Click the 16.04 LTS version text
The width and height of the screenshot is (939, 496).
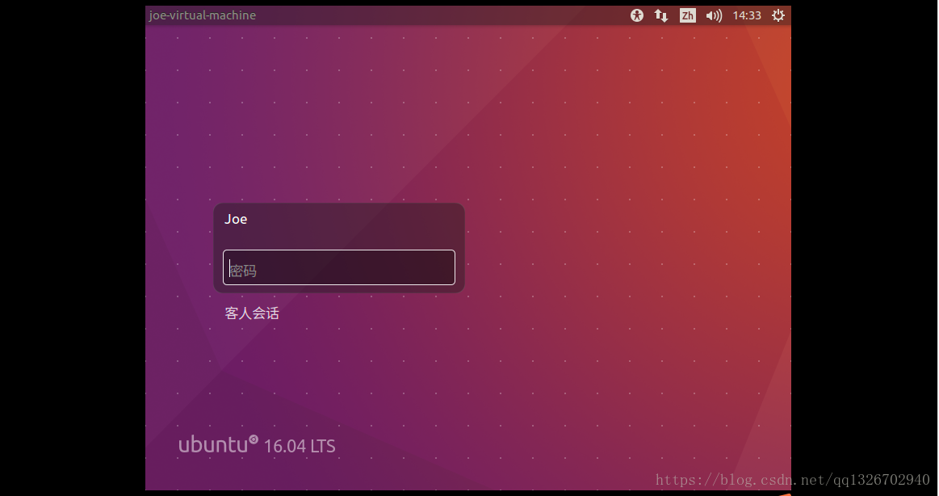[300, 446]
